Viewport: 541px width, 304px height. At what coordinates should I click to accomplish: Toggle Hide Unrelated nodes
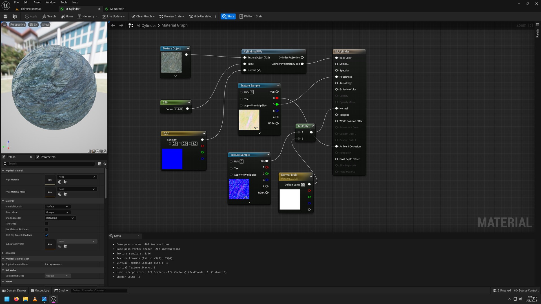tap(201, 16)
